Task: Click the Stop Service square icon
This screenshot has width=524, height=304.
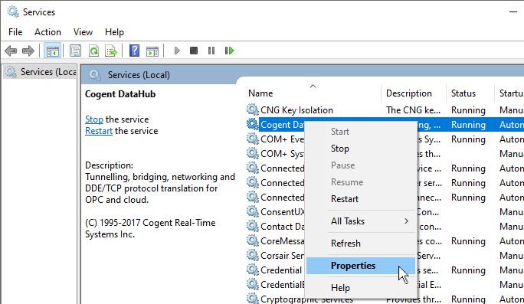Action: tap(194, 51)
